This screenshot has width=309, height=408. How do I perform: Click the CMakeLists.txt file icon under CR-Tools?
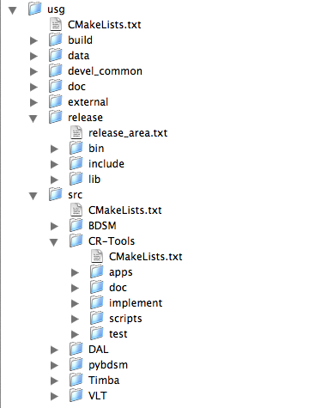[97, 256]
